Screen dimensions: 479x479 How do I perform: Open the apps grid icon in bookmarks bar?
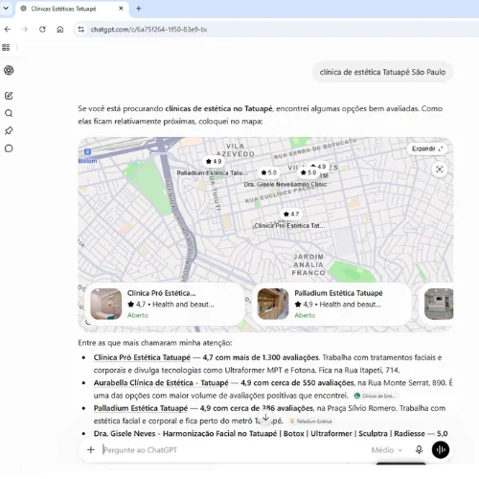[x=6, y=48]
